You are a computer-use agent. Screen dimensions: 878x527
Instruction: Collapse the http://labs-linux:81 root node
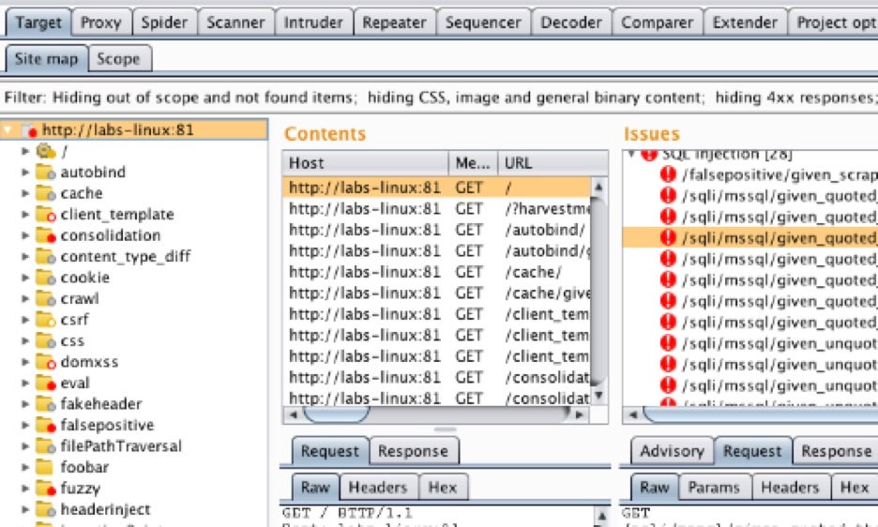(9, 130)
